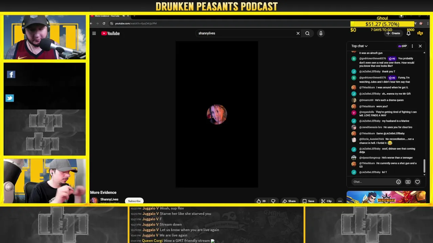The width and height of the screenshot is (433, 243).
Task: Dislike the video with thumbs down
Action: pyautogui.click(x=273, y=201)
